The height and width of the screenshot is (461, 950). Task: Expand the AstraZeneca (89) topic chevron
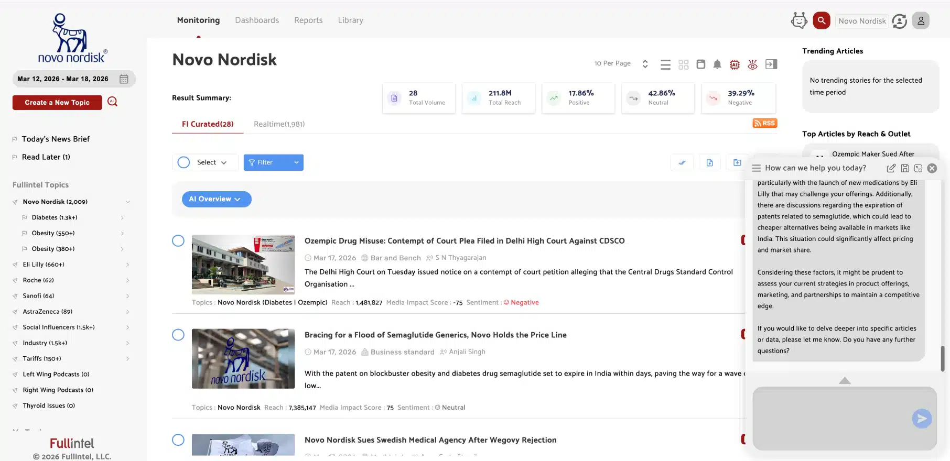127,312
